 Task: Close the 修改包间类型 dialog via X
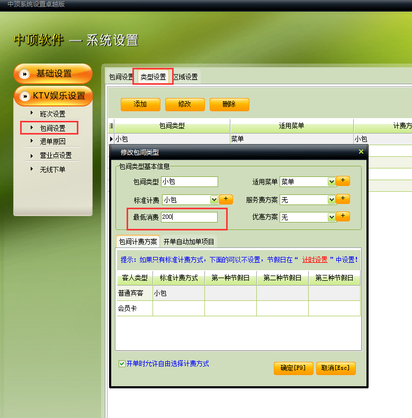[x=361, y=152]
